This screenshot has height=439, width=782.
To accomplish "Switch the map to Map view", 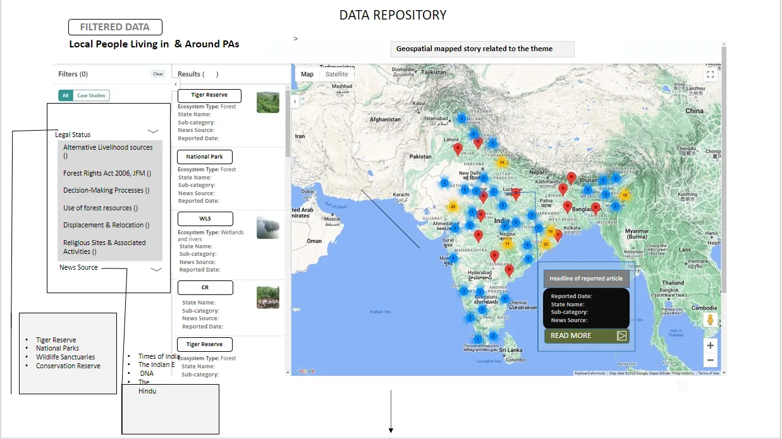I will point(307,75).
